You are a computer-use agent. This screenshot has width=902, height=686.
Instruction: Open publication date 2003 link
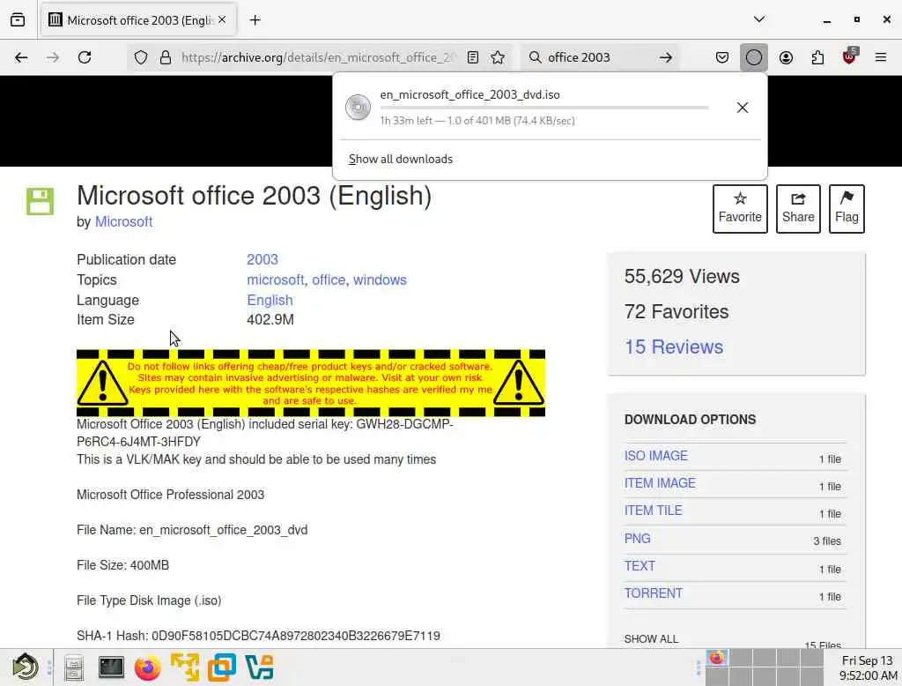click(262, 260)
